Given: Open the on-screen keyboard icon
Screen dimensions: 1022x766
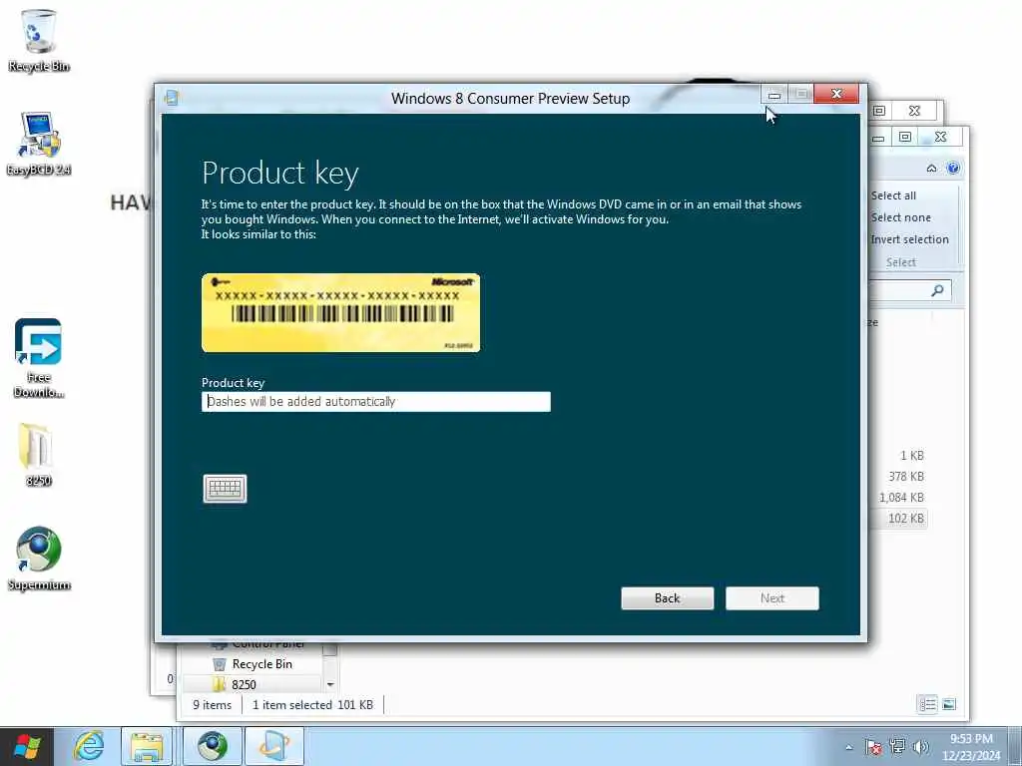Looking at the screenshot, I should click(225, 489).
